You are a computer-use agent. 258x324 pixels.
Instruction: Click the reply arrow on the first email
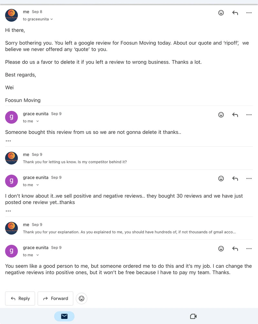pyautogui.click(x=235, y=13)
